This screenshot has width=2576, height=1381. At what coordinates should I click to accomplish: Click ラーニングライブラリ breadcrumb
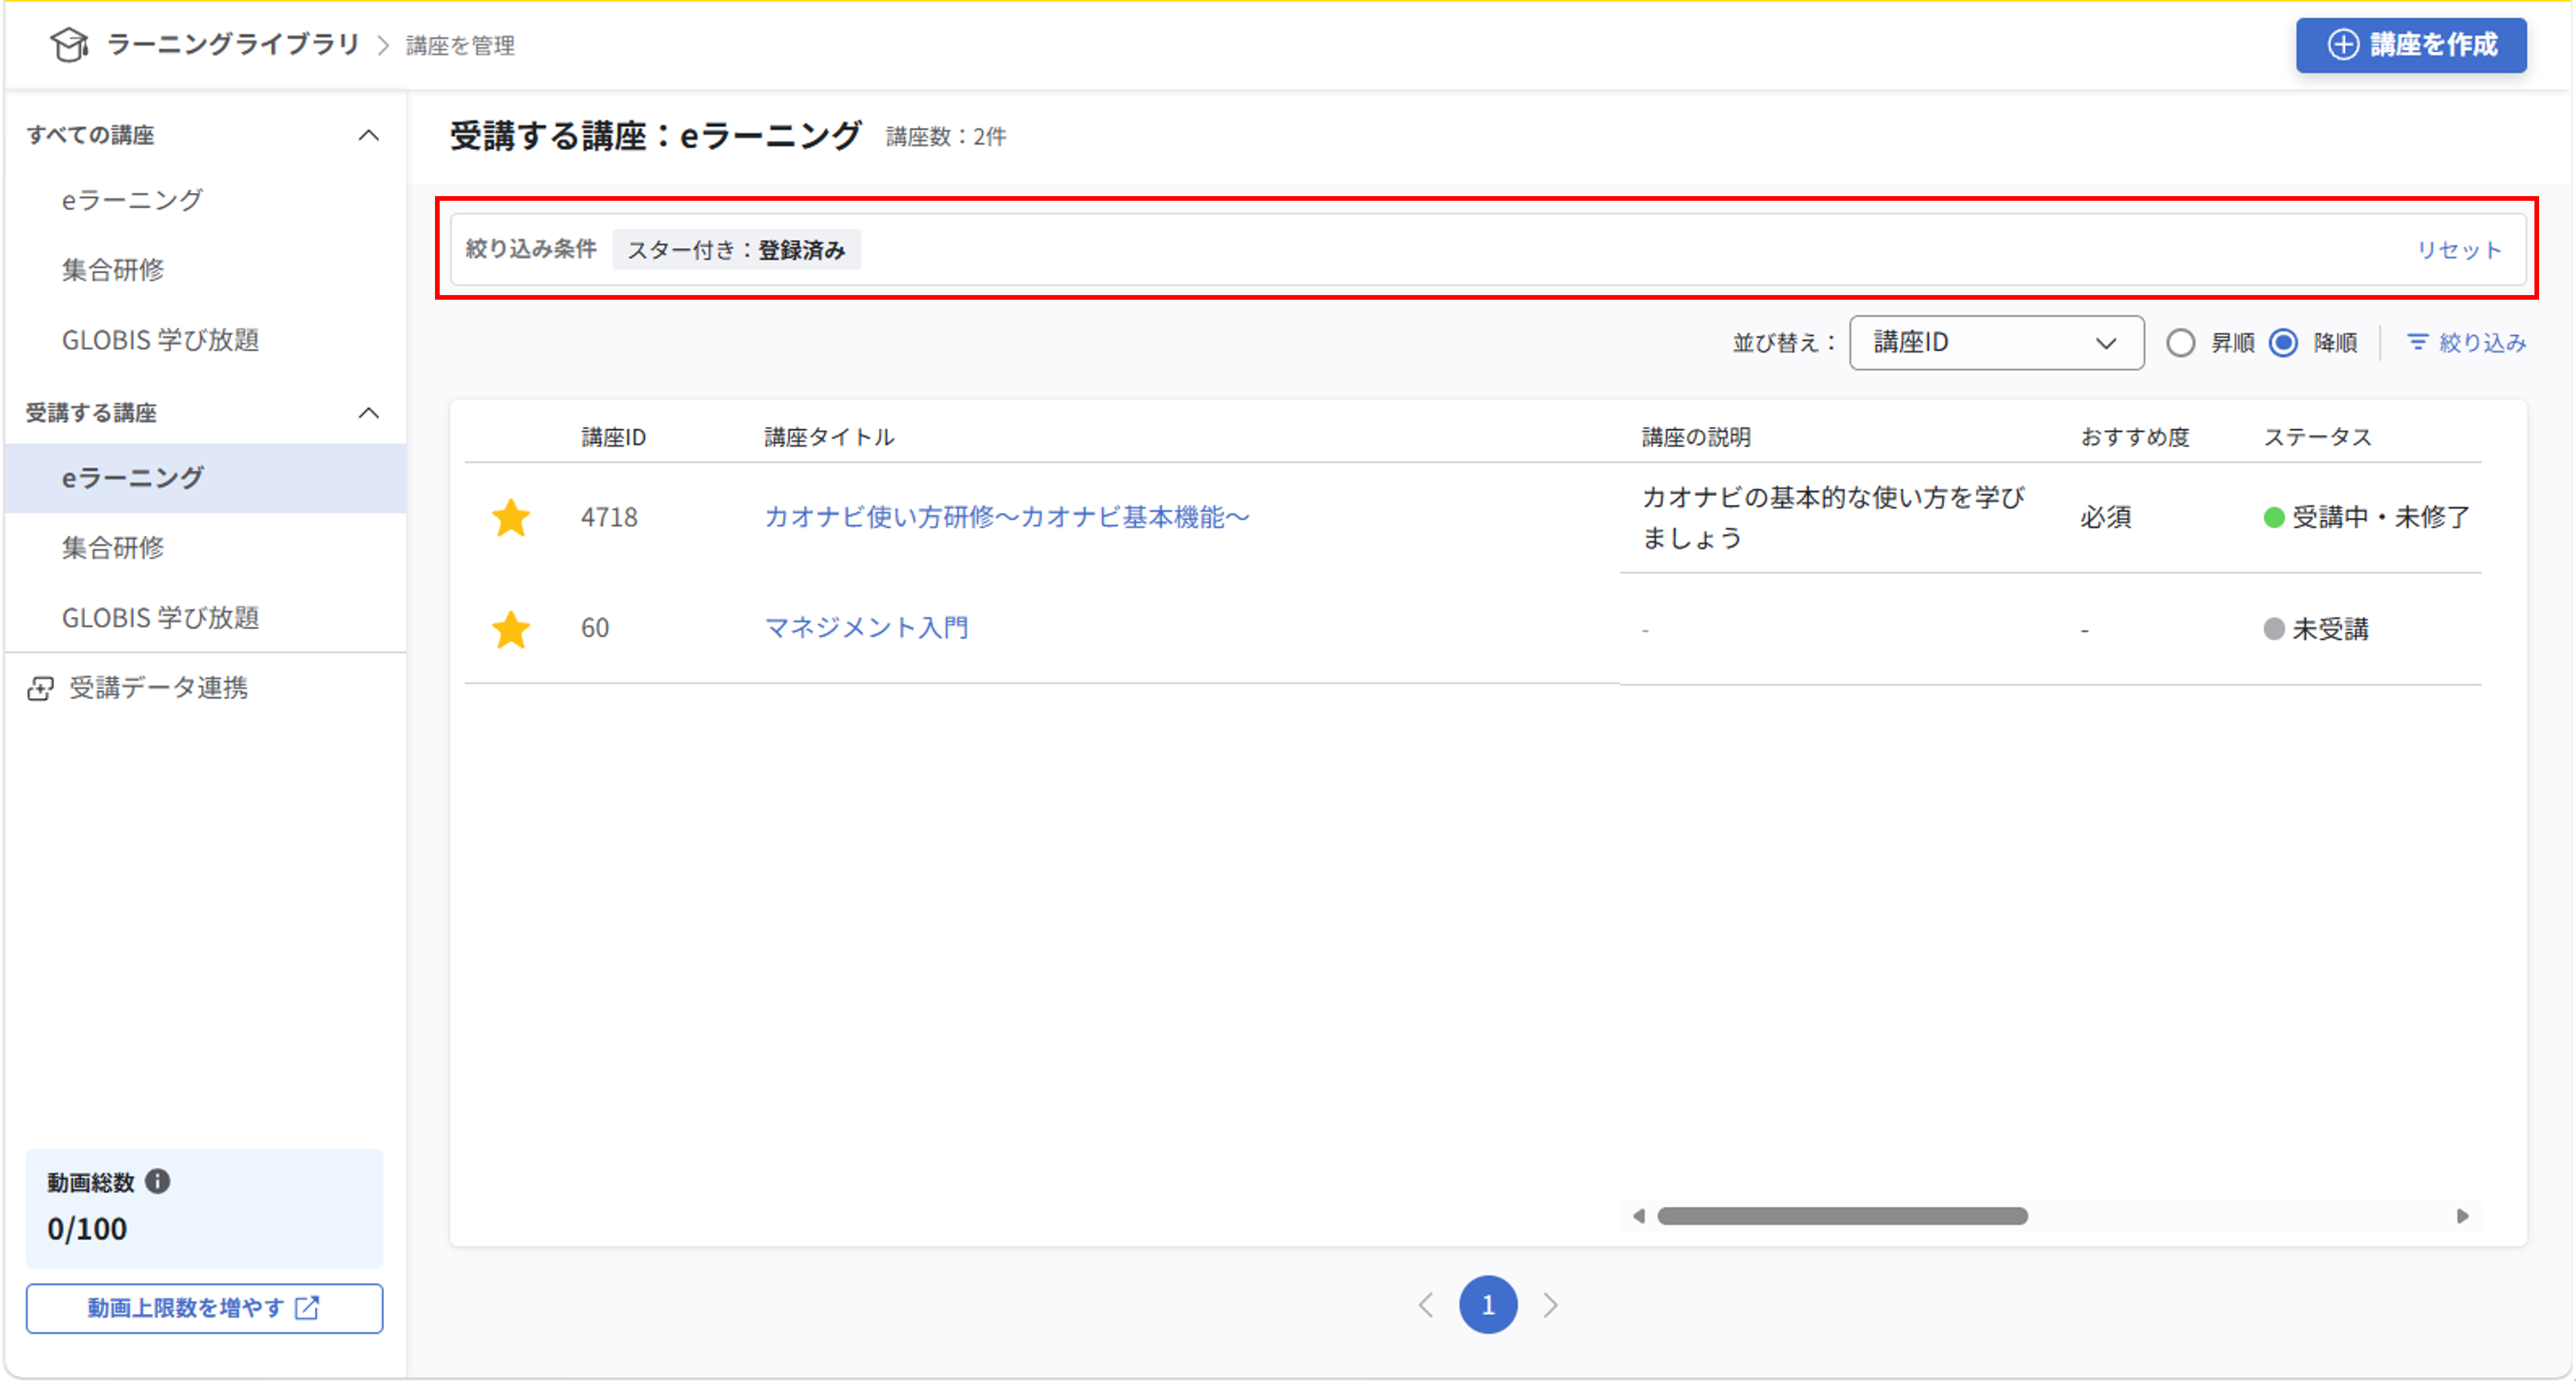click(233, 44)
